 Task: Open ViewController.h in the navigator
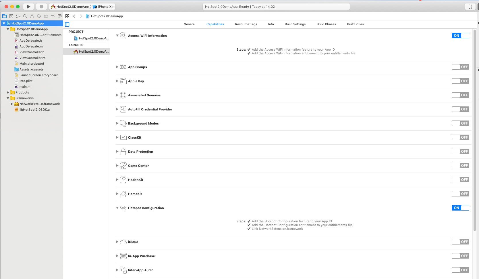[x=32, y=52]
